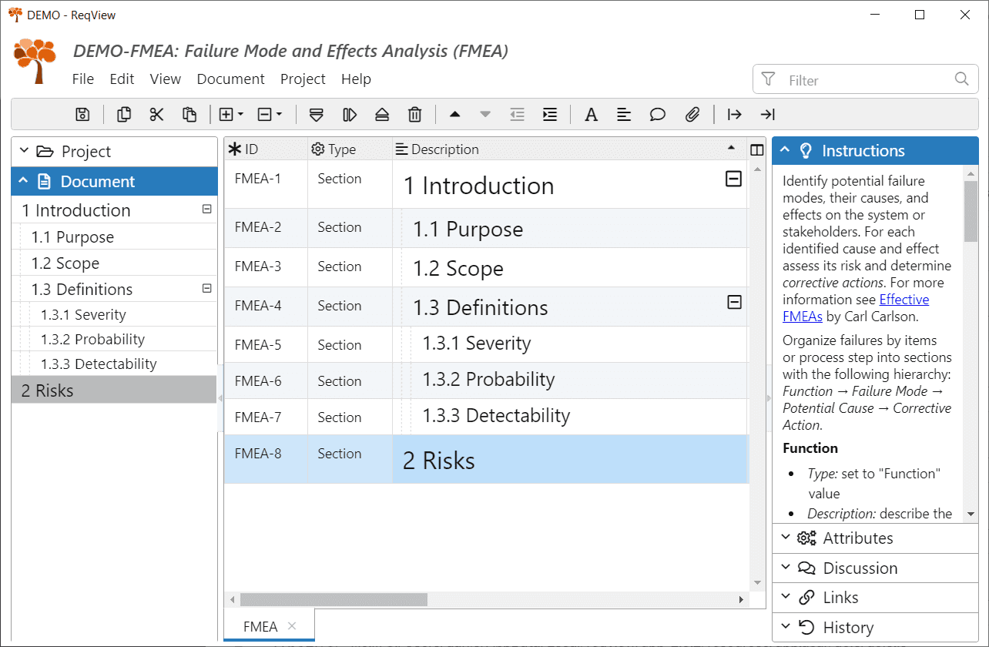Click the letter A edit heading icon

591,115
